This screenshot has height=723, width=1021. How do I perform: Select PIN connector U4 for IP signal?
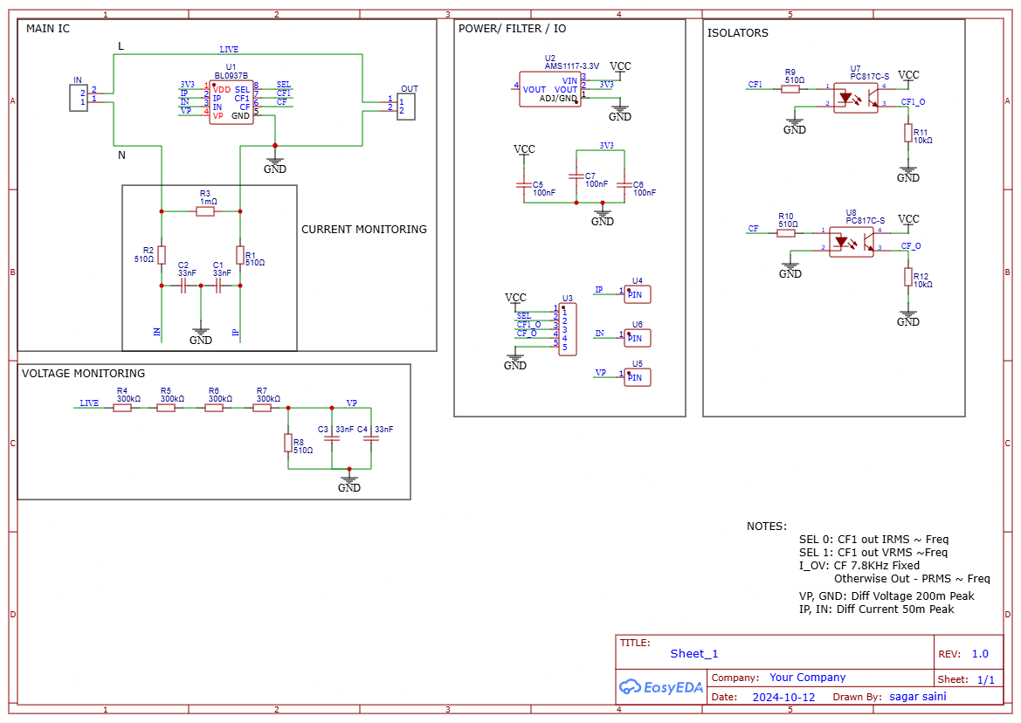636,294
